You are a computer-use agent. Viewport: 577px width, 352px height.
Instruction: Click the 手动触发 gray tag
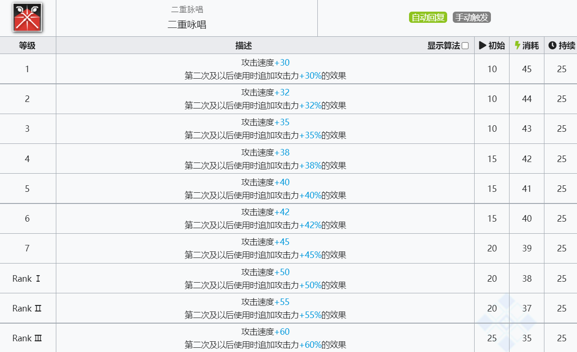472,18
